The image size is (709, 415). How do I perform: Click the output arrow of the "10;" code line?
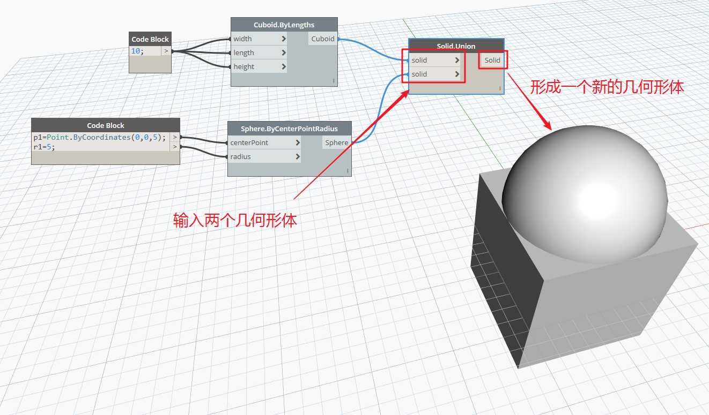[166, 51]
